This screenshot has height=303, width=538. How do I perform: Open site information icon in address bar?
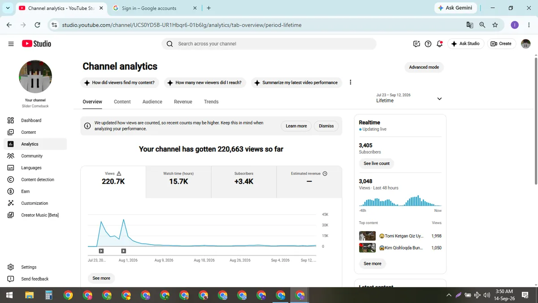click(x=54, y=25)
